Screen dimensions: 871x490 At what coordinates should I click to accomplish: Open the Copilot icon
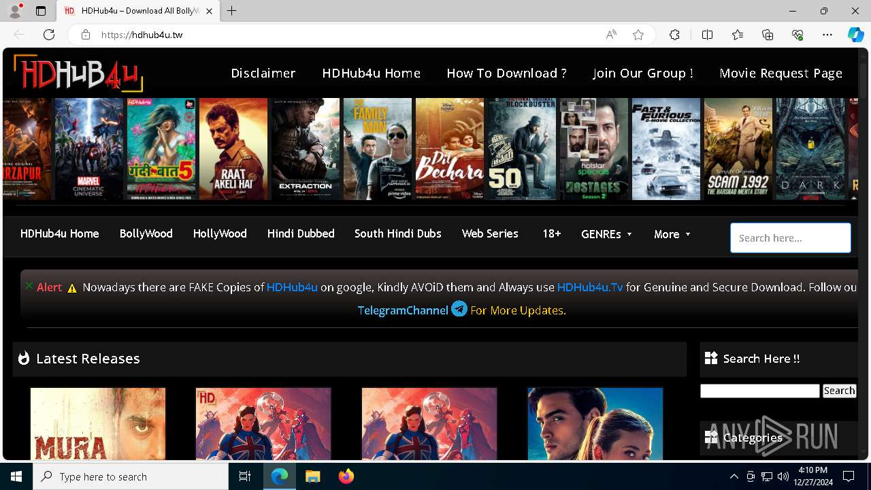[855, 35]
